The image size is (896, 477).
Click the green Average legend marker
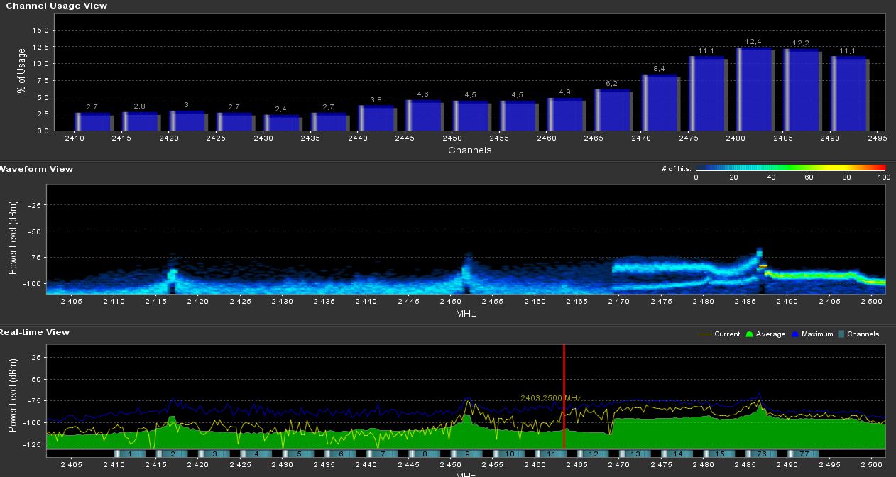pos(750,334)
